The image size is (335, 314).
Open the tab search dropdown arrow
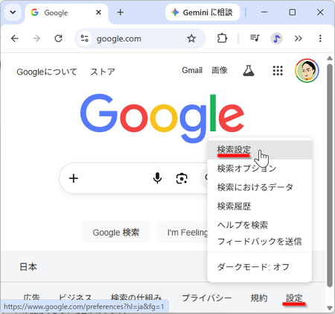13,12
